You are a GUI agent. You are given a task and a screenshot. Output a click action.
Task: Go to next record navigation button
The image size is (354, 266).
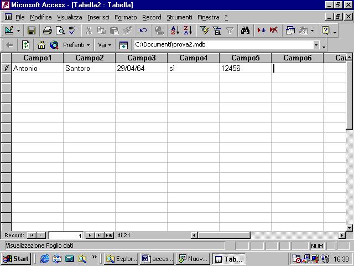point(90,236)
